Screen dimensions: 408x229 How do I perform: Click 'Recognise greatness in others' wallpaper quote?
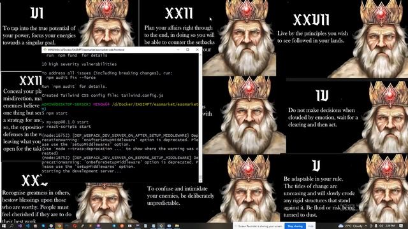(x=37, y=207)
